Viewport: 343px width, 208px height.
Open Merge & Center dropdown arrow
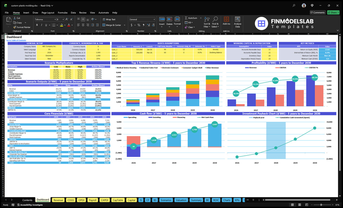[x=124, y=25]
